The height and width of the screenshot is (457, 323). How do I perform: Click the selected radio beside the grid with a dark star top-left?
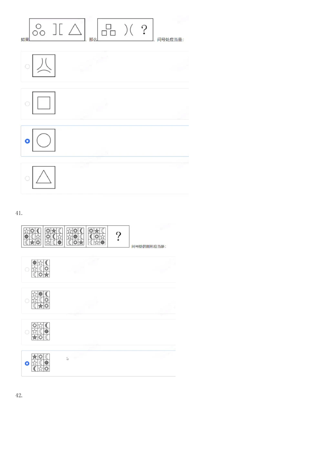click(27, 364)
